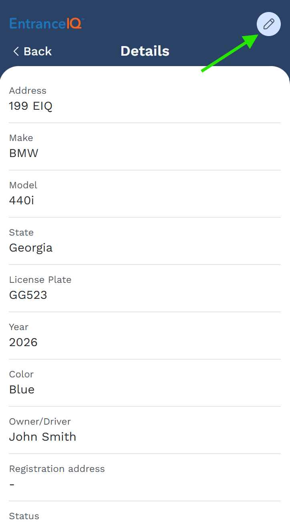Screen dimensions: 290x524
Task: Select owner name John Smith
Action: (42, 437)
